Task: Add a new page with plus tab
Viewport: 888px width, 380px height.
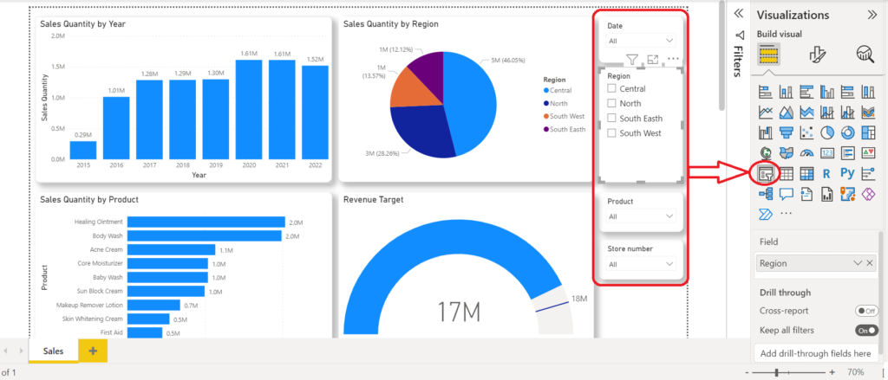Action: pos(93,351)
